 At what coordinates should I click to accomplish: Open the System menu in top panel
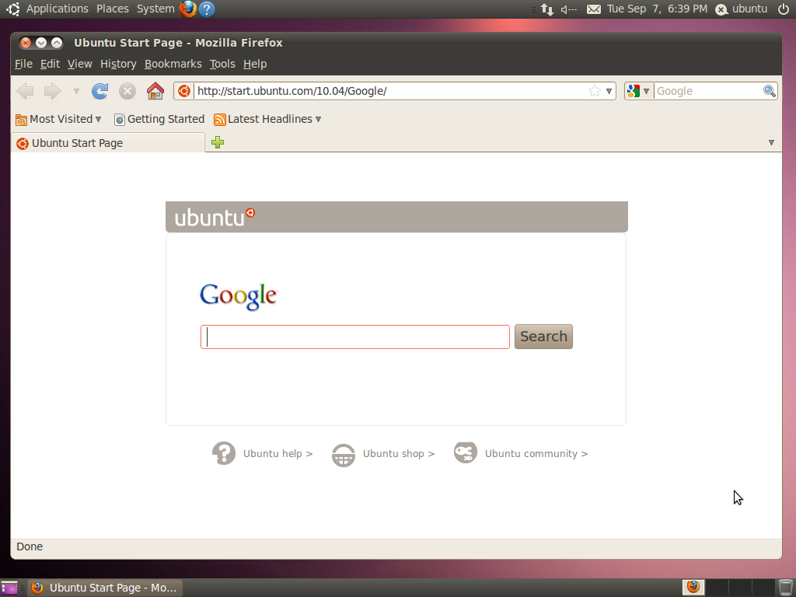[155, 9]
